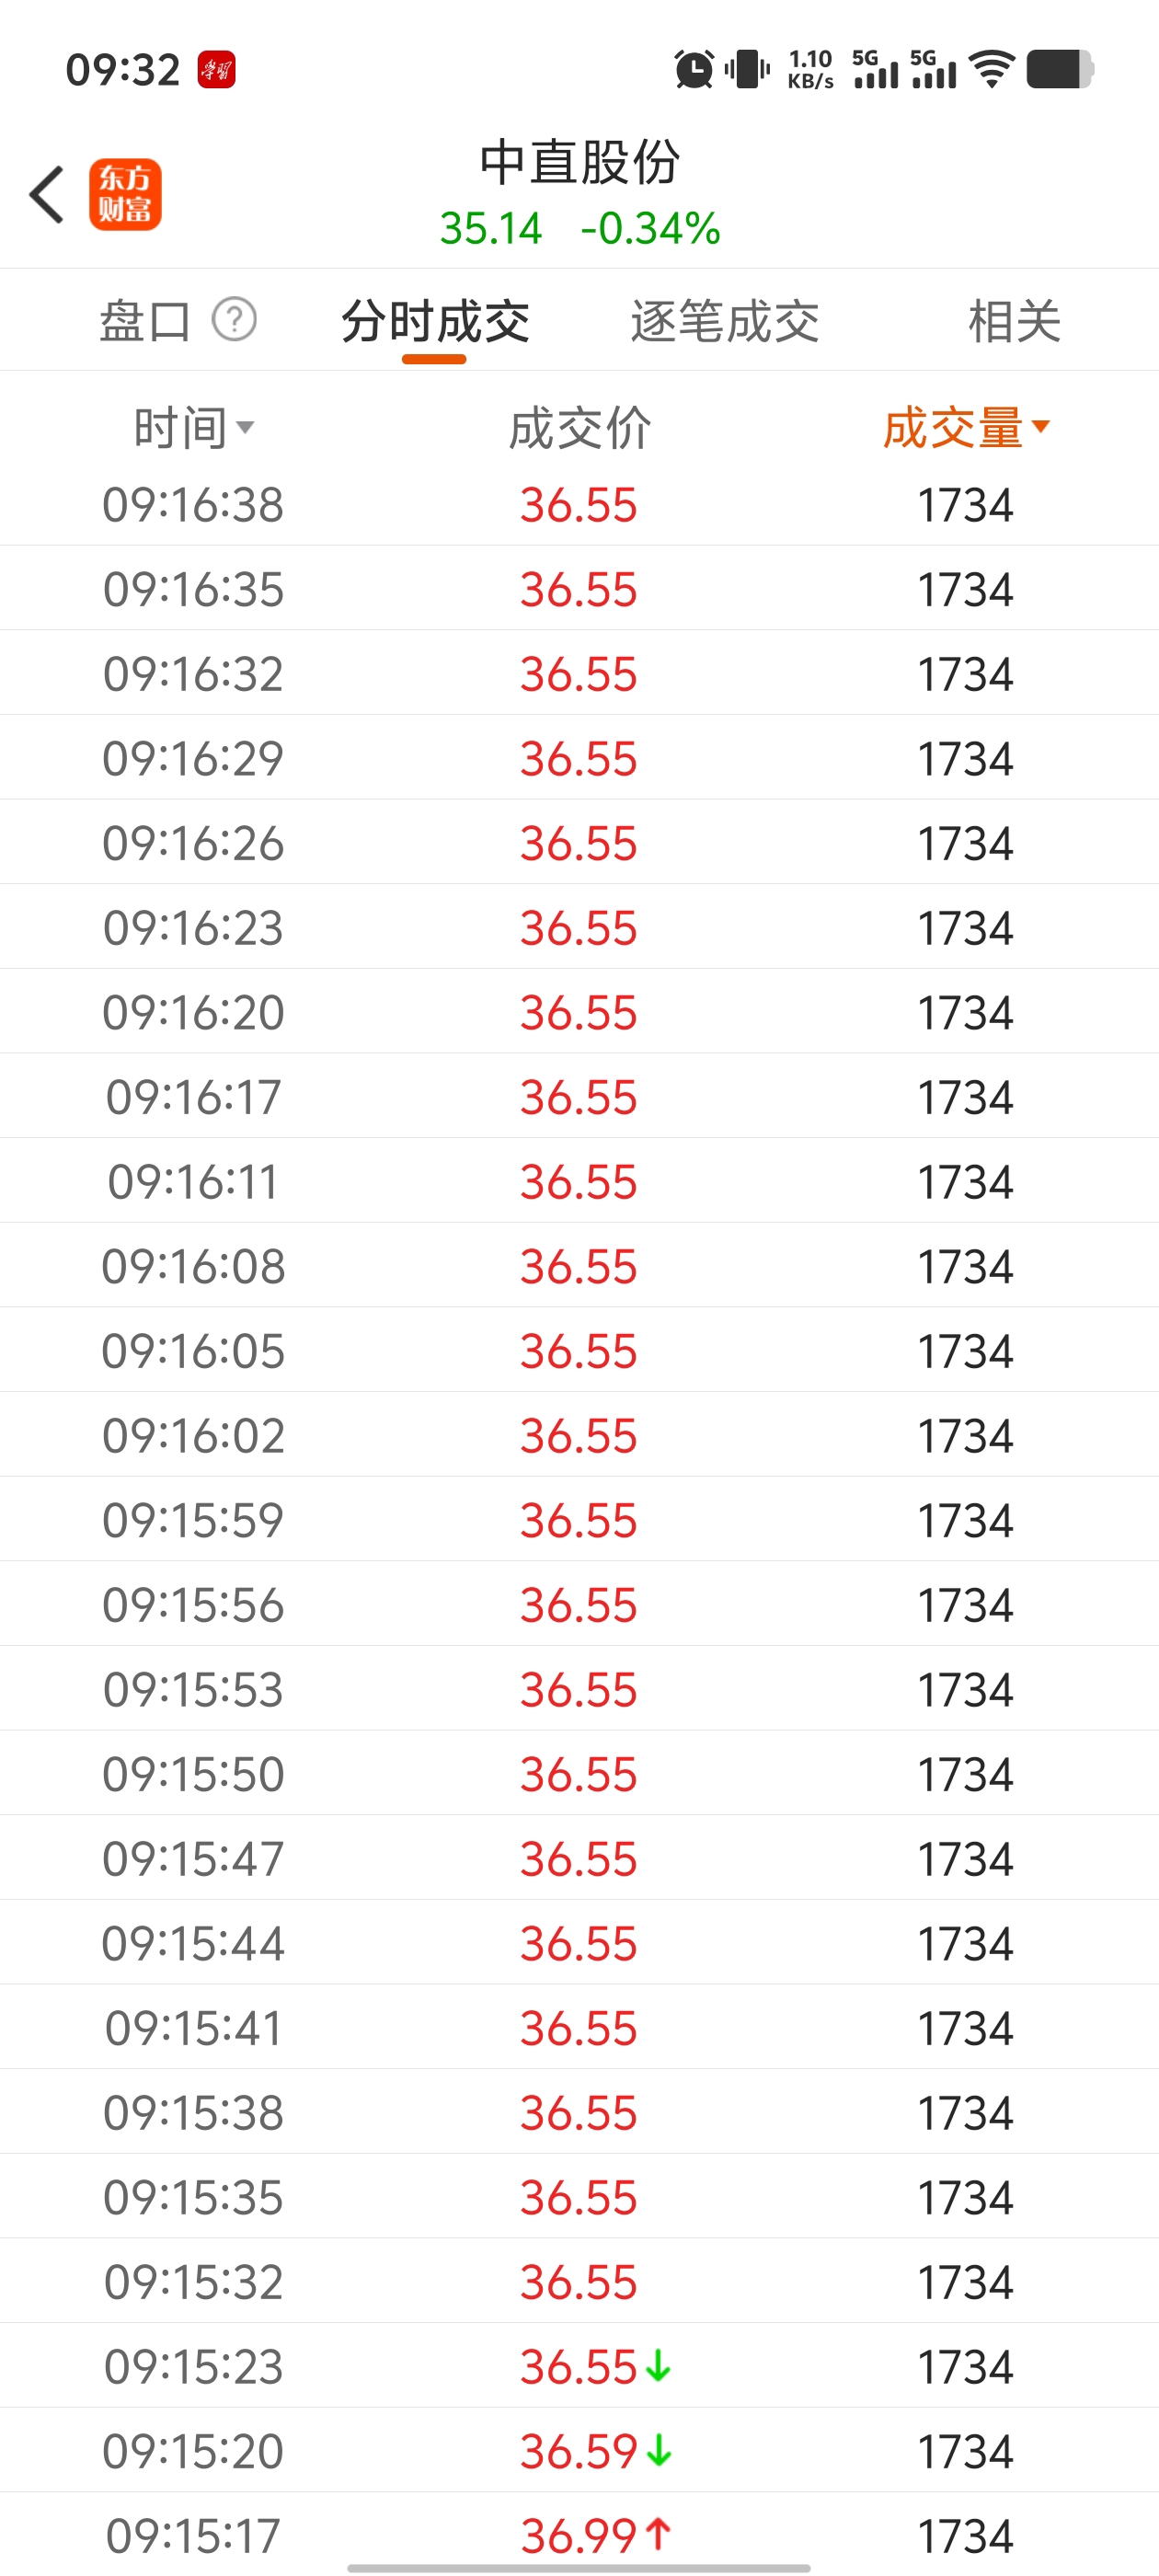Select the 09:16:38 trade row

click(579, 505)
